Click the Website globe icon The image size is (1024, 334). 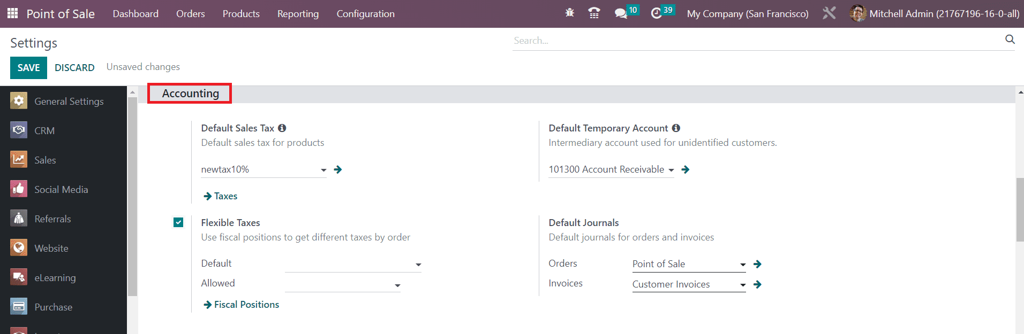19,247
